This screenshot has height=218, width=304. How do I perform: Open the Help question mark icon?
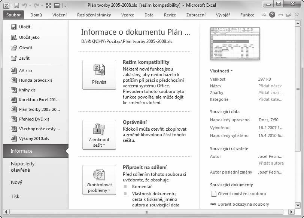point(272,15)
